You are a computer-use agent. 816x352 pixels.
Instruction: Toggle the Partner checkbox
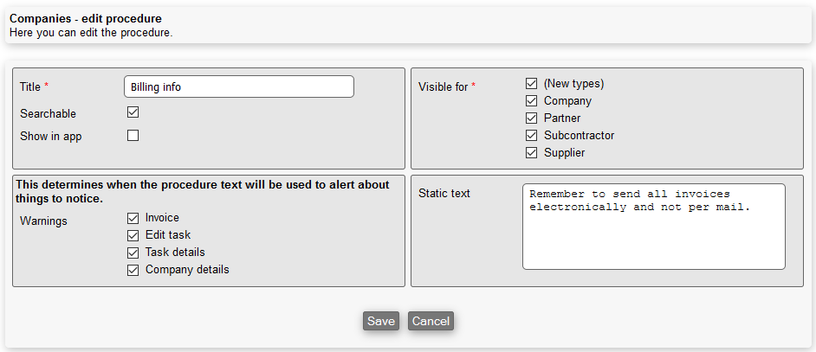click(532, 118)
